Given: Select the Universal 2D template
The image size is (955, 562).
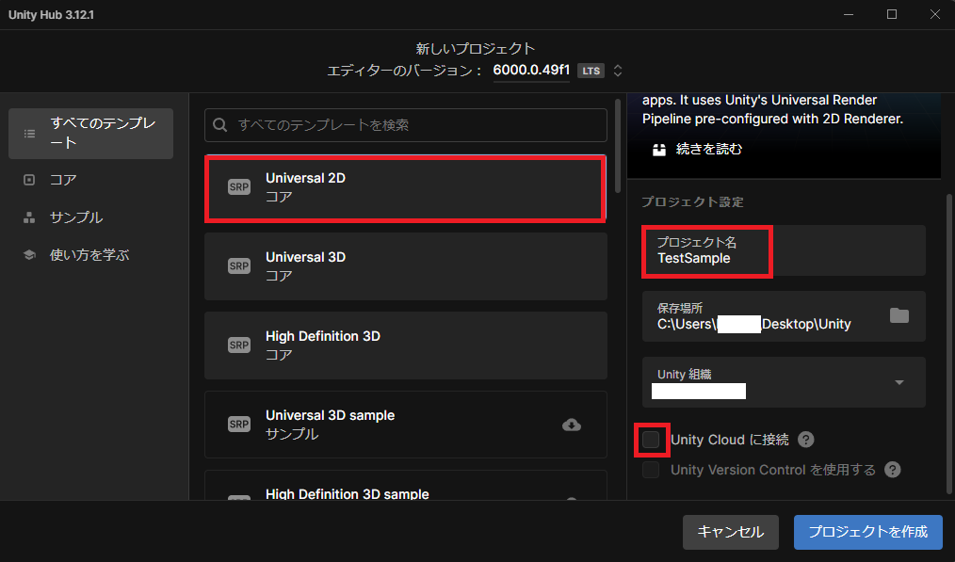Looking at the screenshot, I should pyautogui.click(x=406, y=187).
